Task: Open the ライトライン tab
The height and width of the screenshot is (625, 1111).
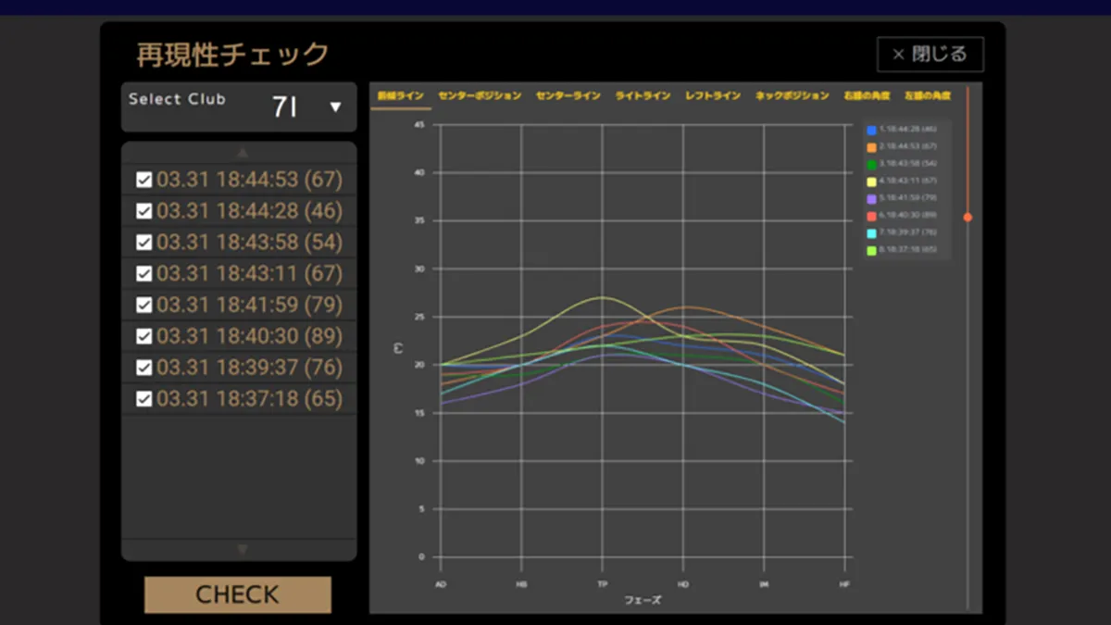Action: point(643,96)
